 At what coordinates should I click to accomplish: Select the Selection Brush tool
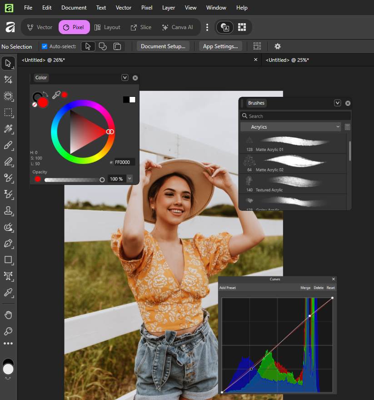click(8, 129)
